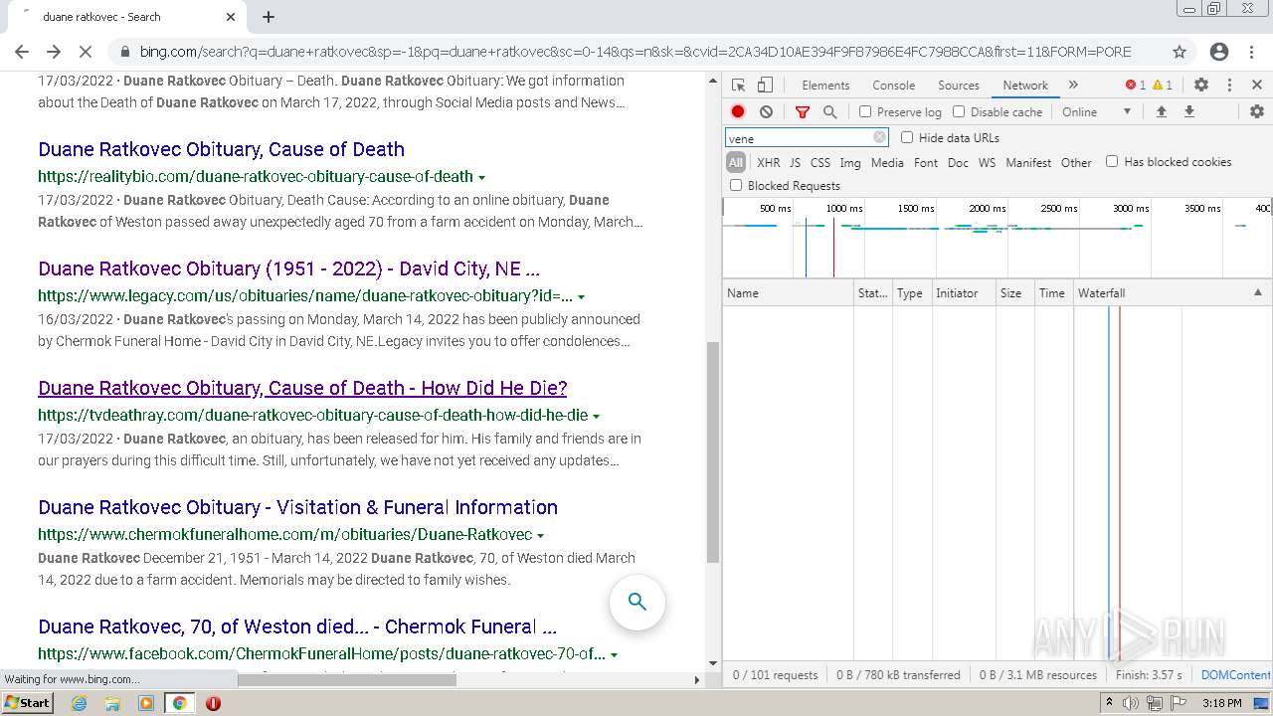Click the address bar URL

point(635,52)
